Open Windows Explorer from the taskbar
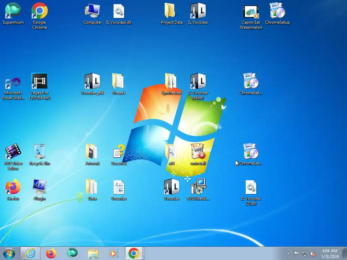This screenshot has height=260, width=347. pos(93,253)
